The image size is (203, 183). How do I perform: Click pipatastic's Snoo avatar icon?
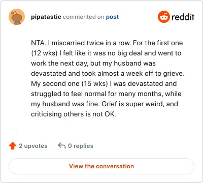pos(17,17)
